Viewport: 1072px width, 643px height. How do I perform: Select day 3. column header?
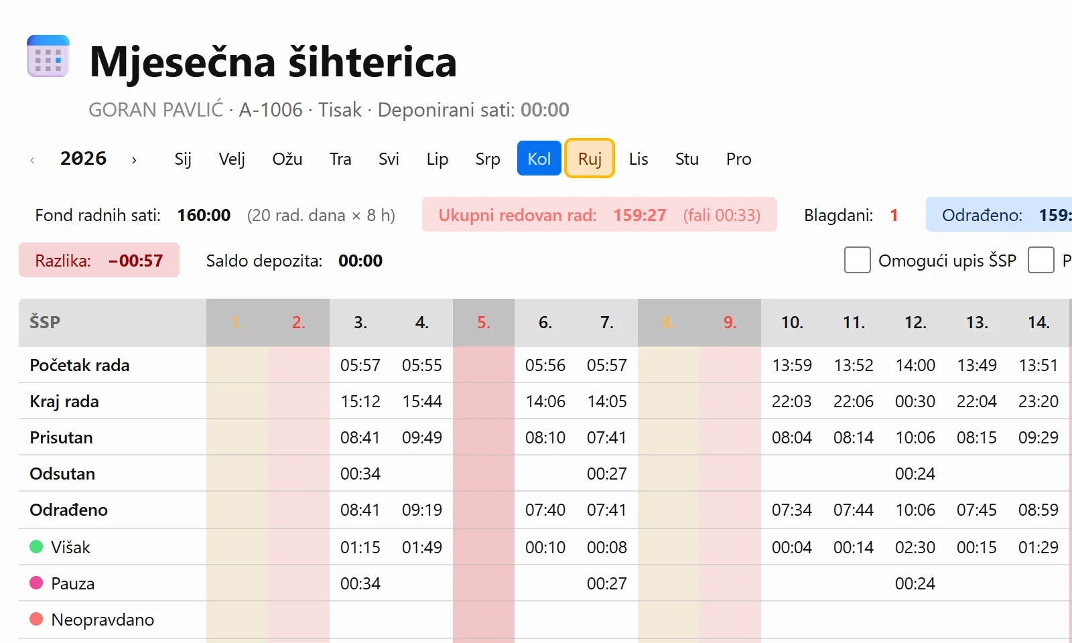pyautogui.click(x=360, y=322)
